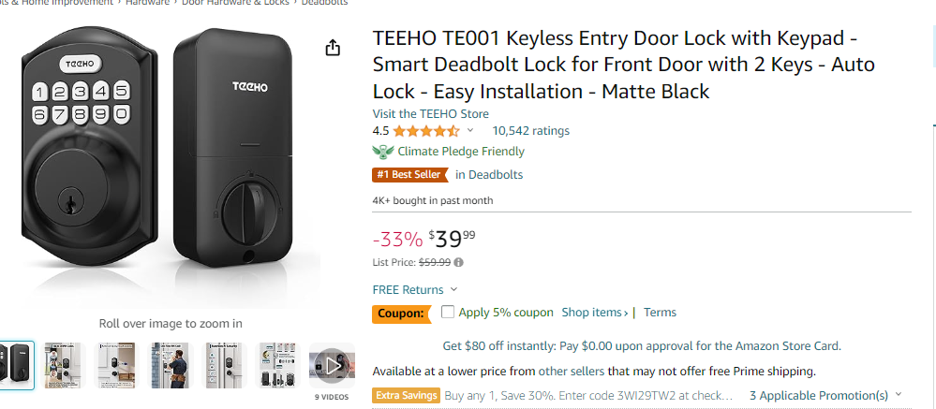
Task: Open the 10,542 ratings link
Action: pyautogui.click(x=530, y=131)
